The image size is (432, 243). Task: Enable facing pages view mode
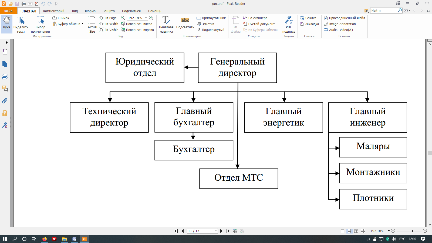pyautogui.click(x=356, y=231)
